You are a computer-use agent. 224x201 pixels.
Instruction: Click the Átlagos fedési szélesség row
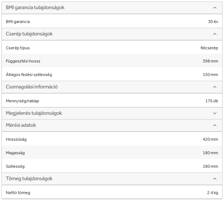[x=112, y=75]
